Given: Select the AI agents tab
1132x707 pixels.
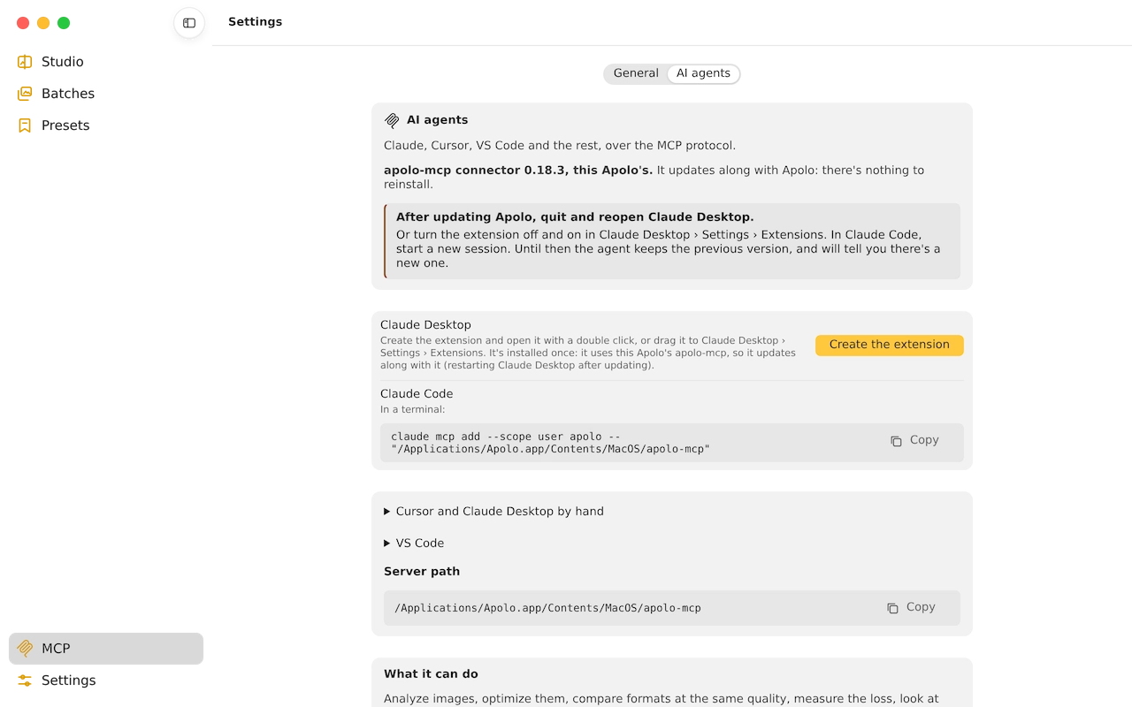Looking at the screenshot, I should [x=704, y=73].
